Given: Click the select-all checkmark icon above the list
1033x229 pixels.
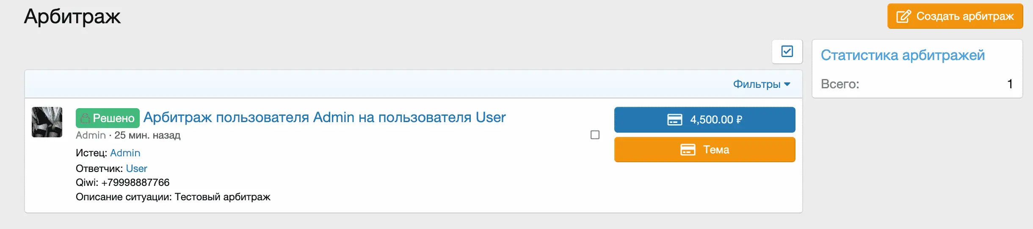Looking at the screenshot, I should click(x=787, y=52).
